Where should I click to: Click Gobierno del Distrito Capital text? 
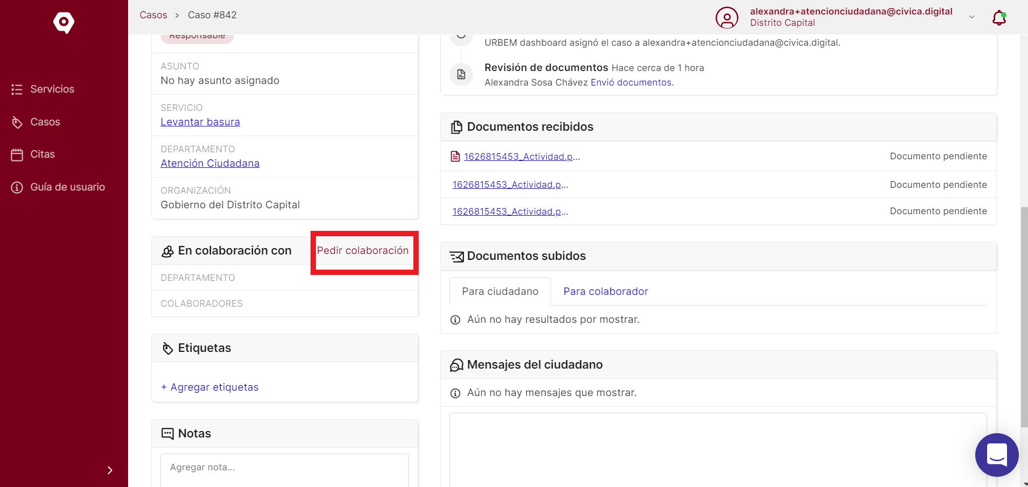230,205
